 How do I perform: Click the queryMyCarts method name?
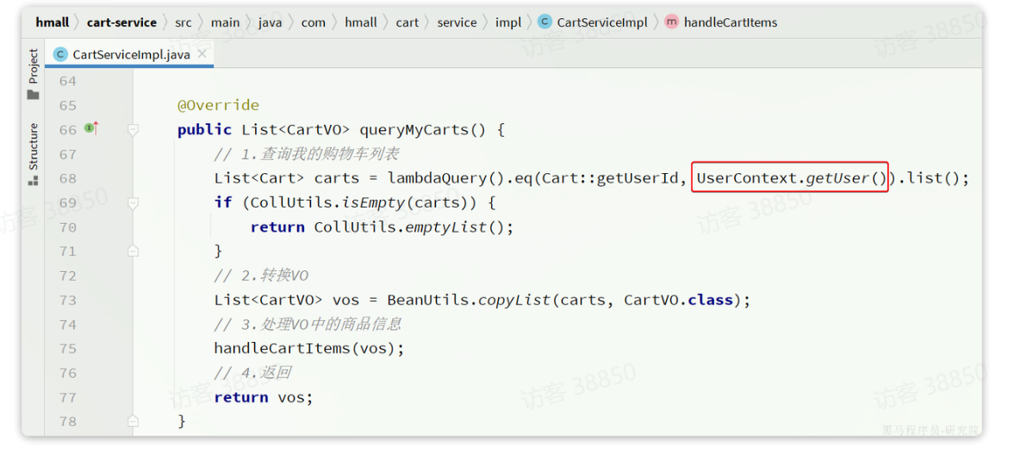click(414, 130)
